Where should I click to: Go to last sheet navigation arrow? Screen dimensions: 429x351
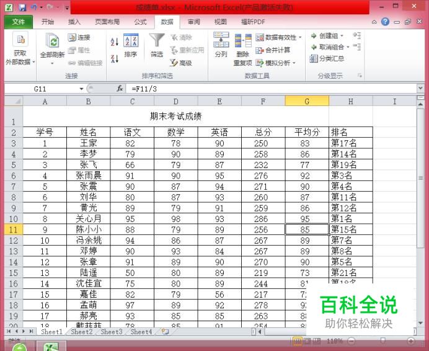31,332
